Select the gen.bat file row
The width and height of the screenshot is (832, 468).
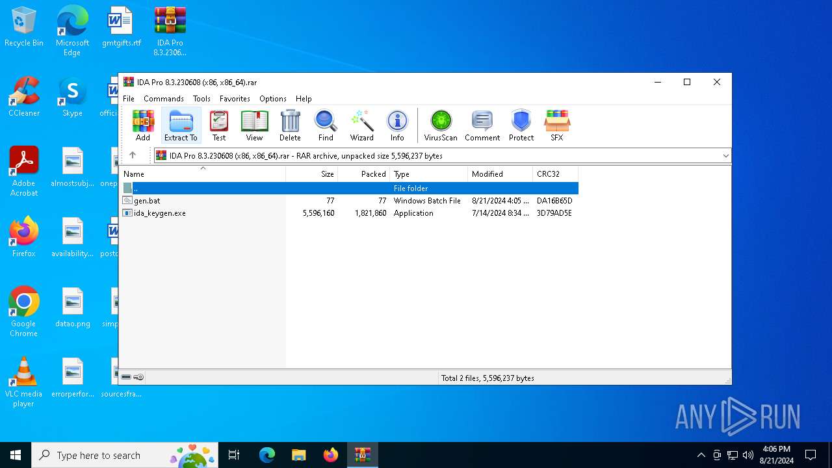(x=349, y=201)
